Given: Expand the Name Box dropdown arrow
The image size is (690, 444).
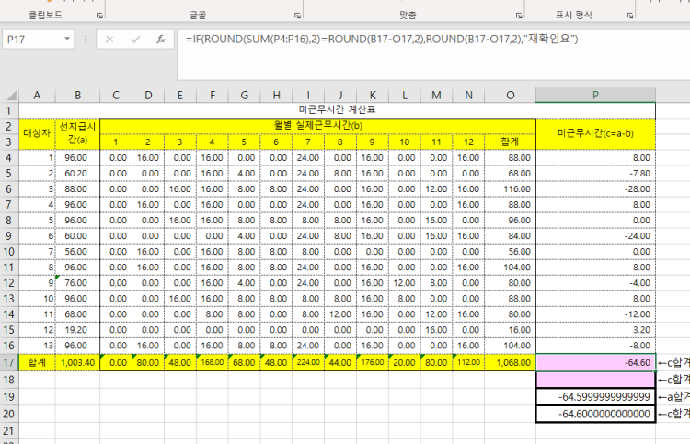Looking at the screenshot, I should pyautogui.click(x=67, y=40).
